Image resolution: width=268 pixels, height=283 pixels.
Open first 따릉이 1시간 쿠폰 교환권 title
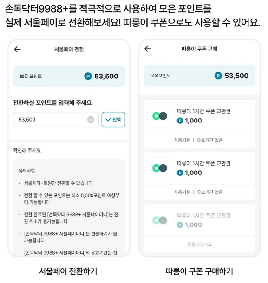click(x=203, y=111)
